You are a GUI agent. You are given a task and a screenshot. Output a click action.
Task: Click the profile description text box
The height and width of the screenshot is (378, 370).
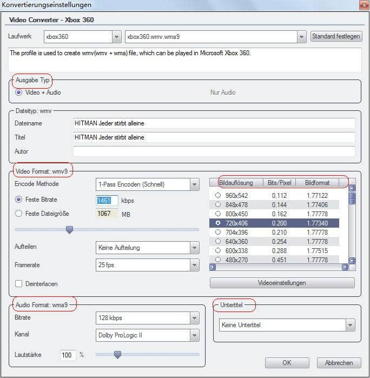pos(185,59)
